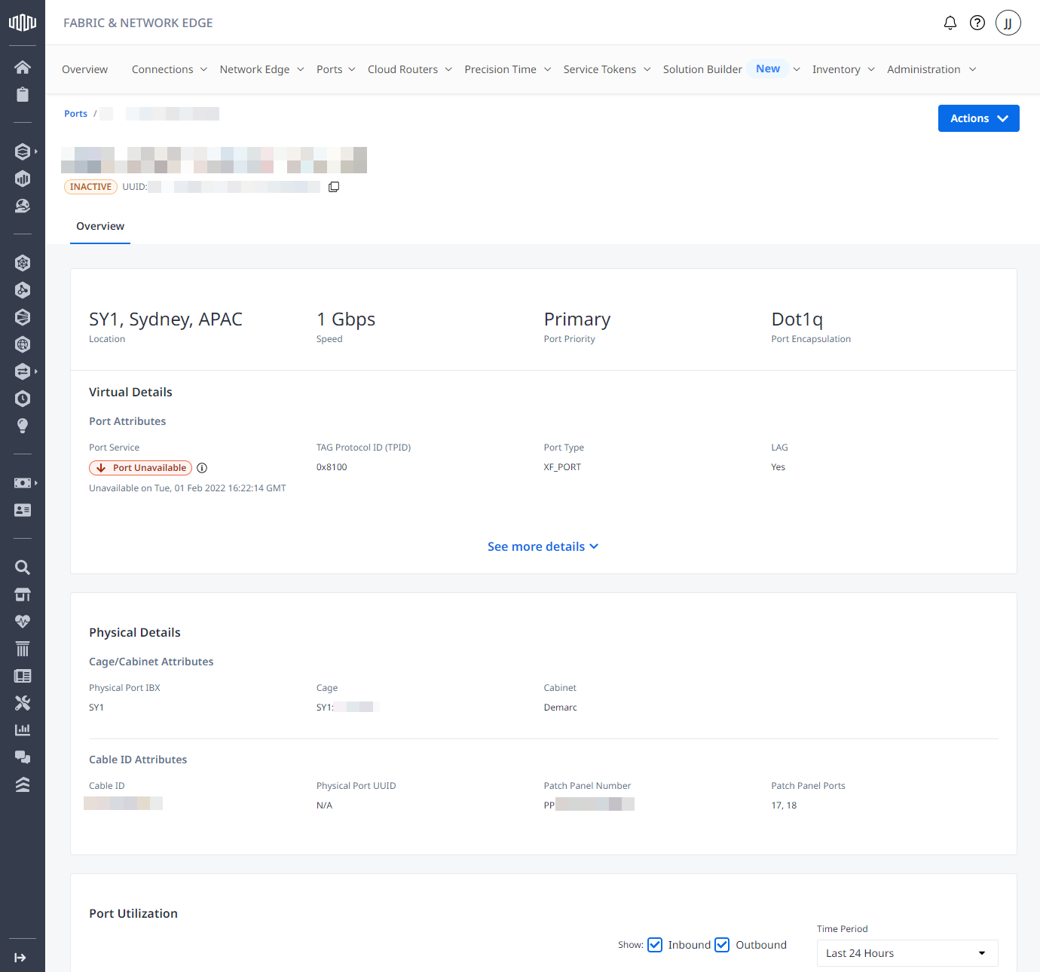
Task: Open the triple-chevron stack sidebar icon
Action: pos(23,784)
